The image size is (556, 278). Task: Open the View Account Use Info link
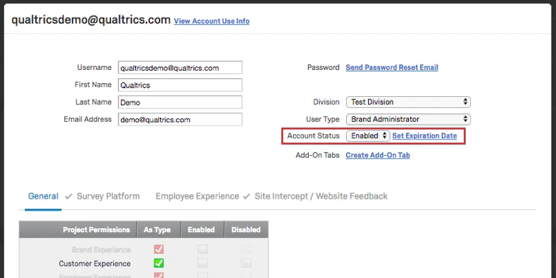coord(211,21)
